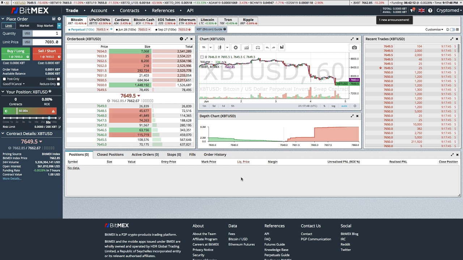
Task: Change language with the UK flag
Action: pyautogui.click(x=421, y=10)
